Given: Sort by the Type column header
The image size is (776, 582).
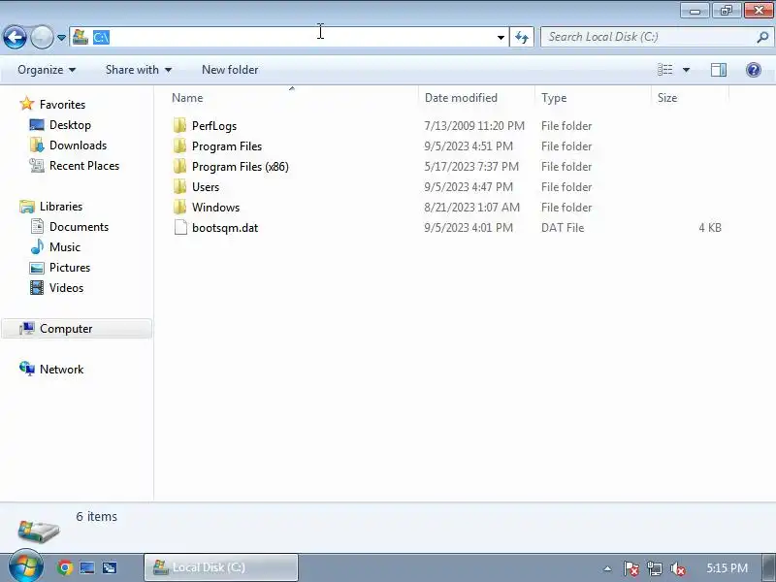Looking at the screenshot, I should [554, 98].
